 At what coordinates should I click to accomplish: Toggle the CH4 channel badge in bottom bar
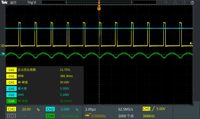[50, 116]
